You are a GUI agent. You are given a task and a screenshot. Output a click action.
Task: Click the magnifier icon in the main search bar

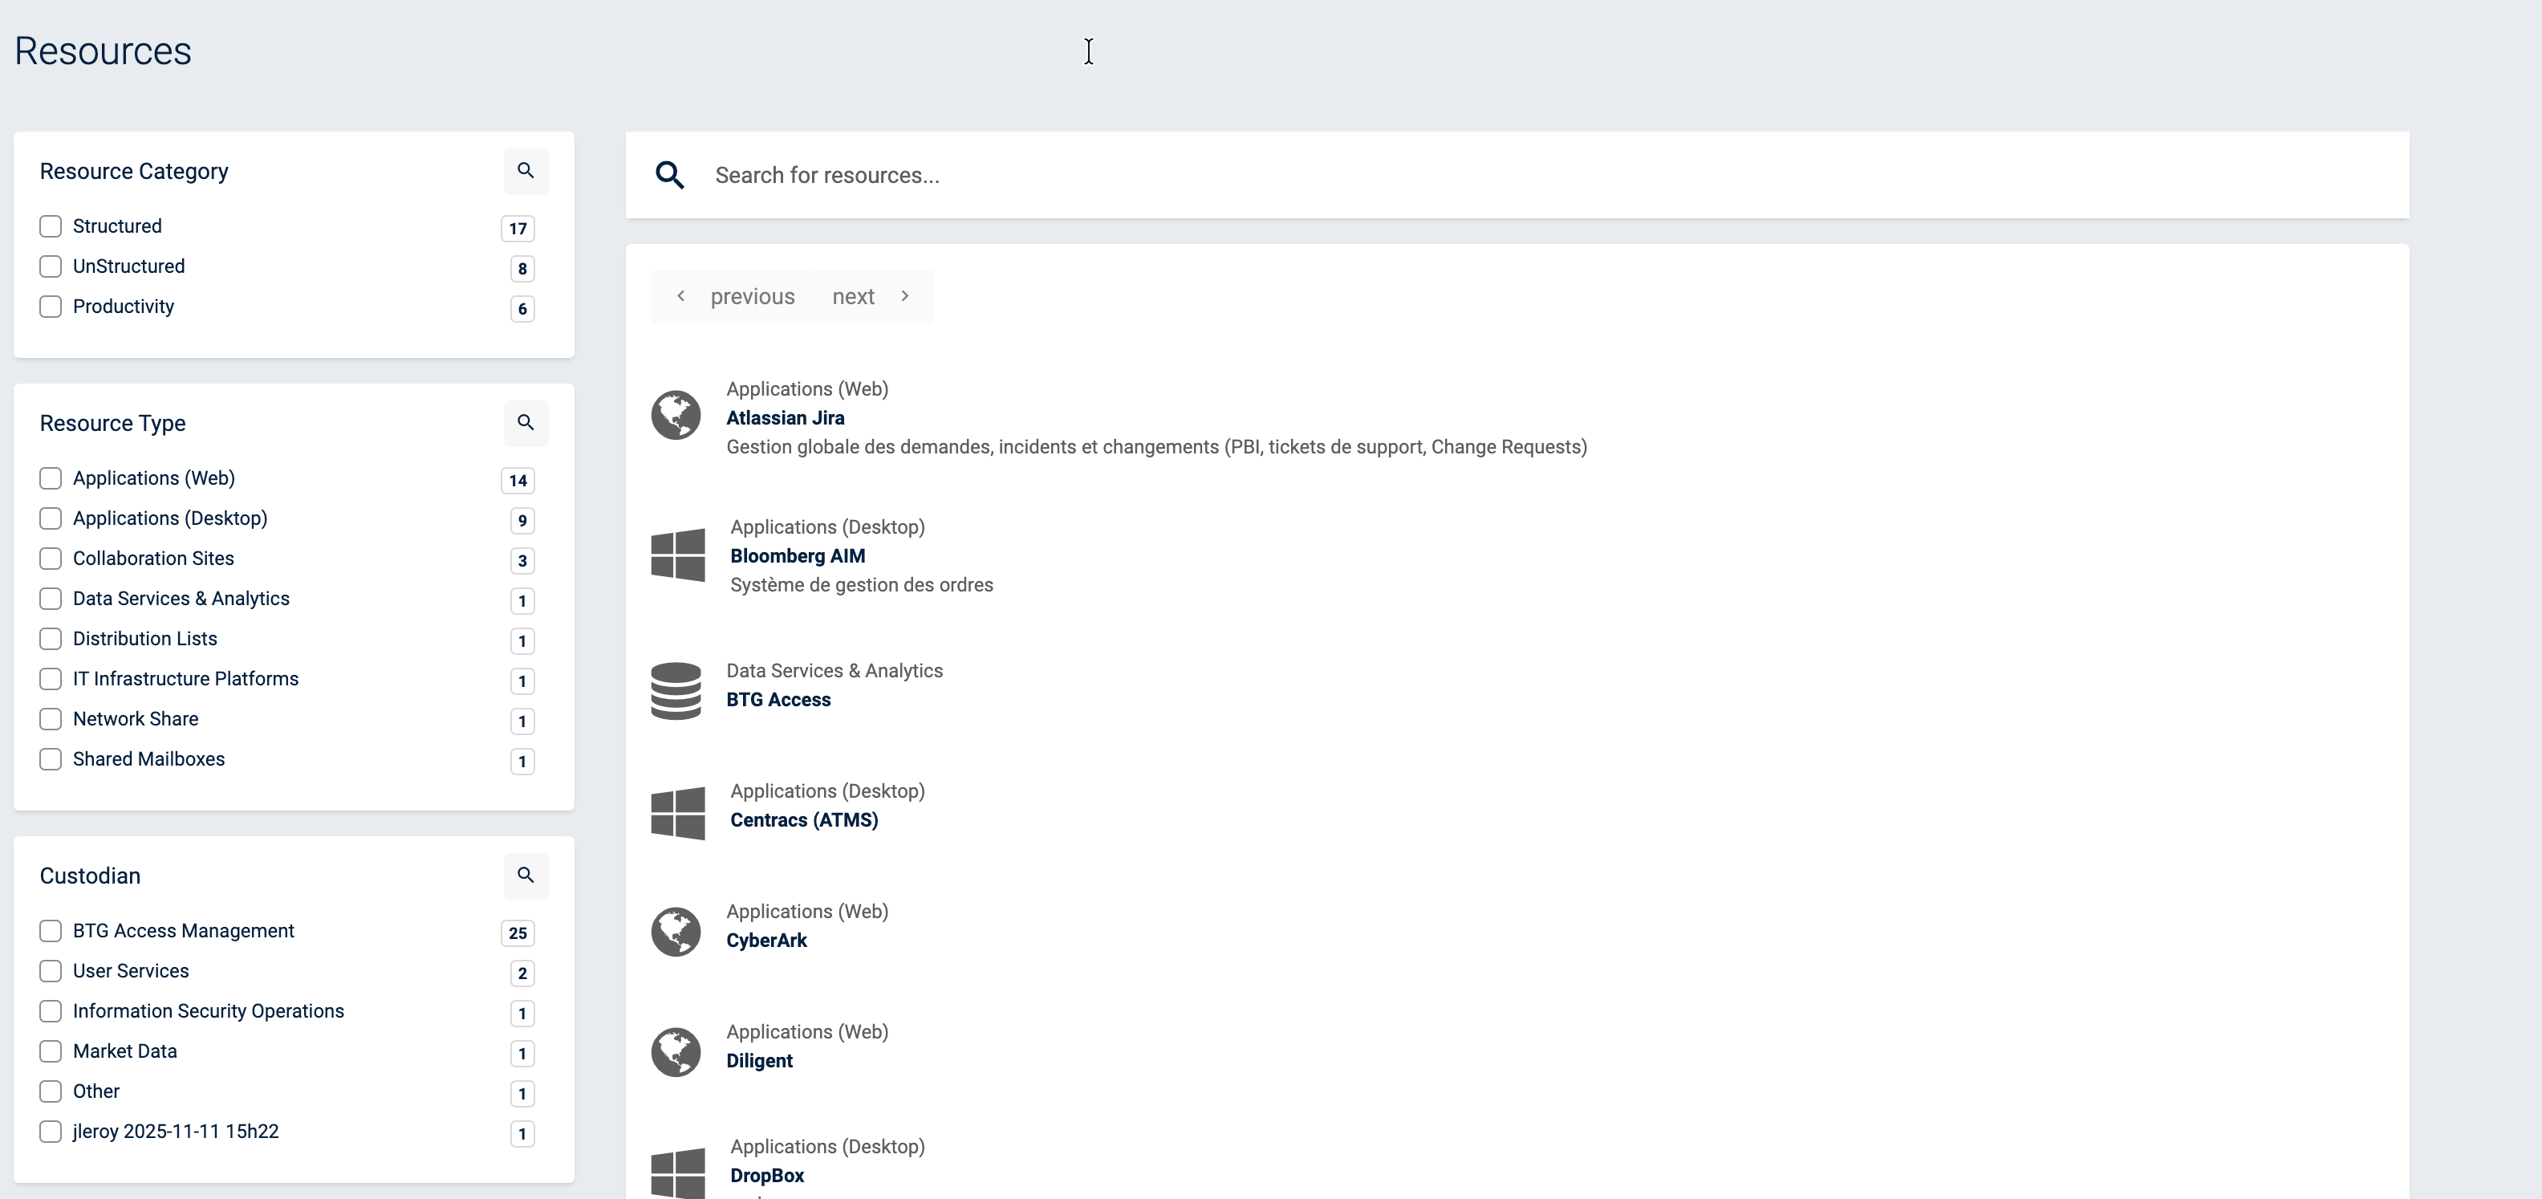coord(670,176)
